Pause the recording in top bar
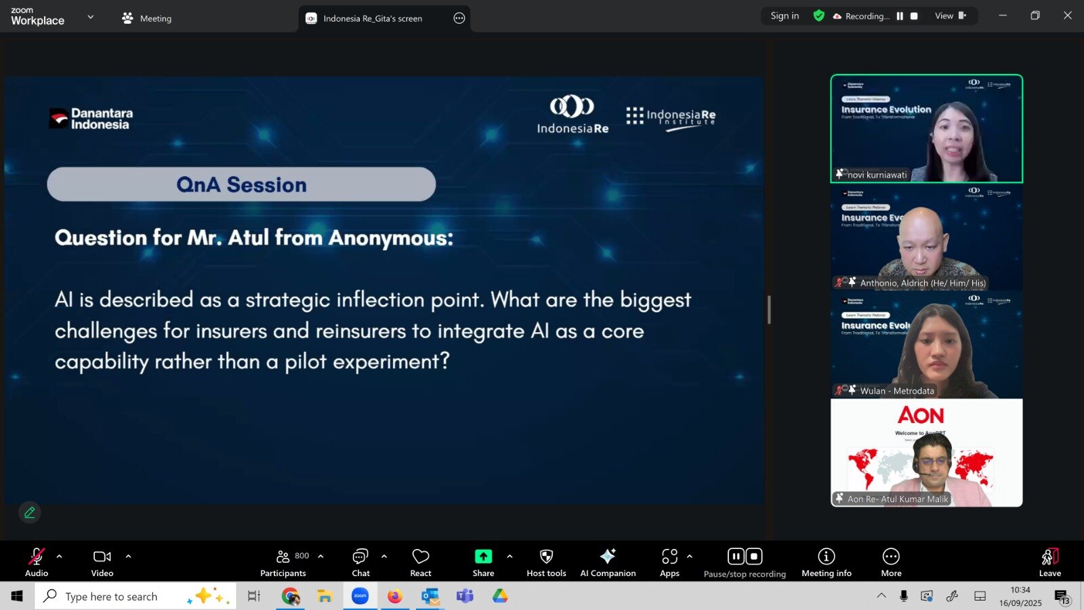The height and width of the screenshot is (610, 1084). click(900, 16)
